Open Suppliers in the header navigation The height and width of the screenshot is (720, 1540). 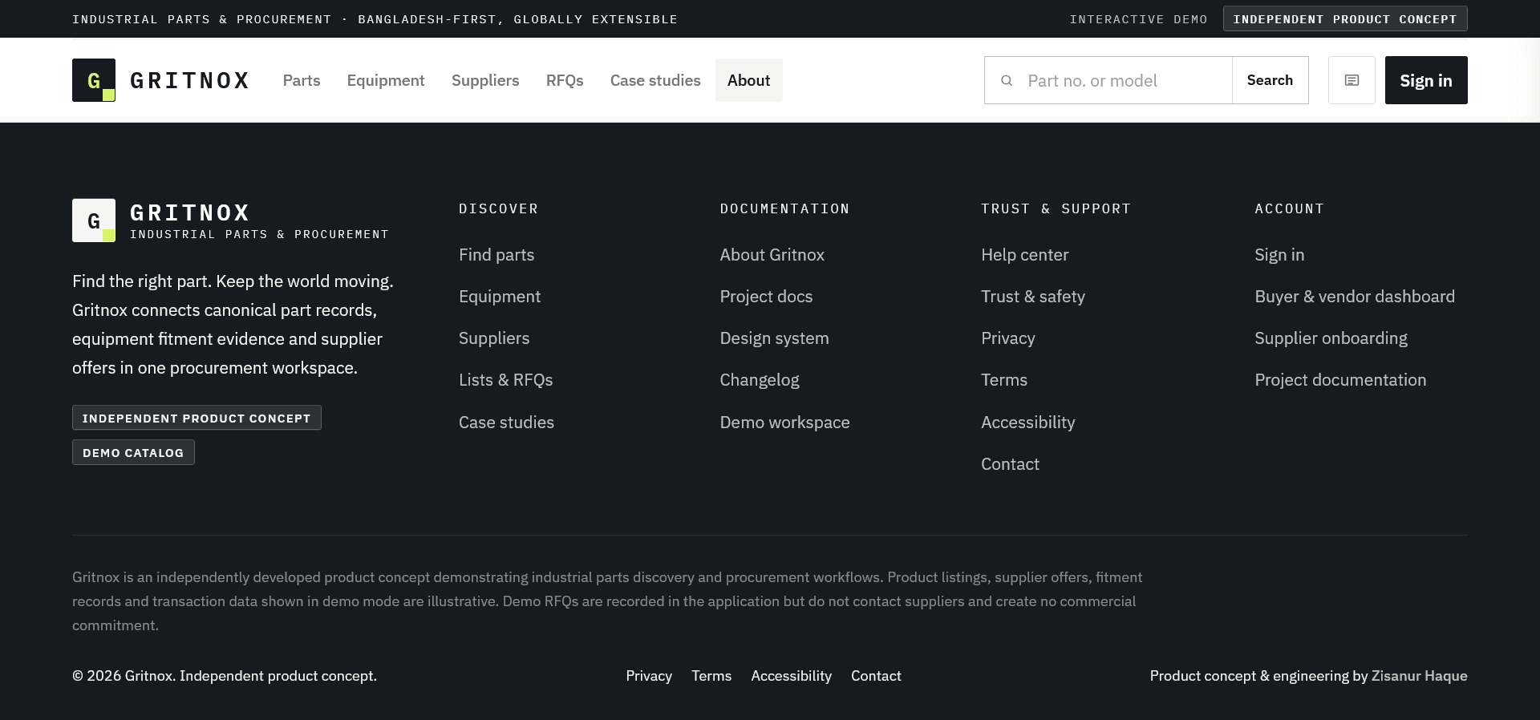pyautogui.click(x=485, y=80)
